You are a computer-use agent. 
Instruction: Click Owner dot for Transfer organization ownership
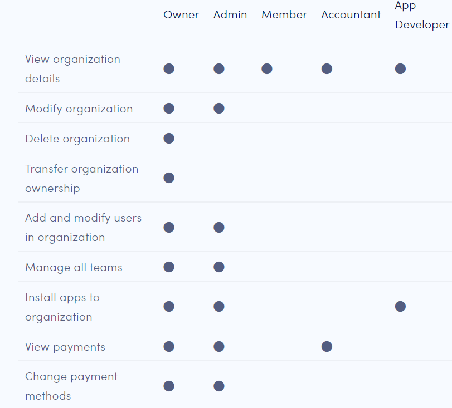tap(169, 178)
